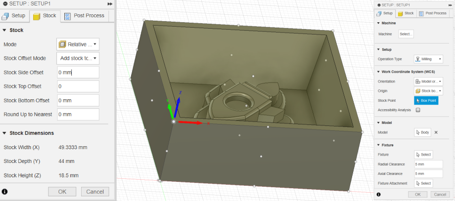Edit the Stock Side Offset field
Viewport: 455px width, 201px height.
[78, 73]
